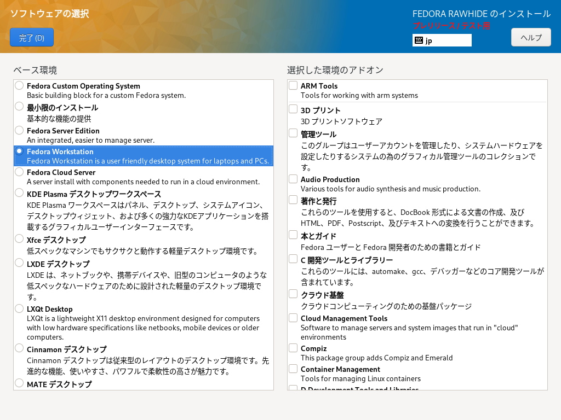Select Fedora Custom Operating System radio button
Image resolution: width=561 pixels, height=420 pixels.
pos(19,85)
